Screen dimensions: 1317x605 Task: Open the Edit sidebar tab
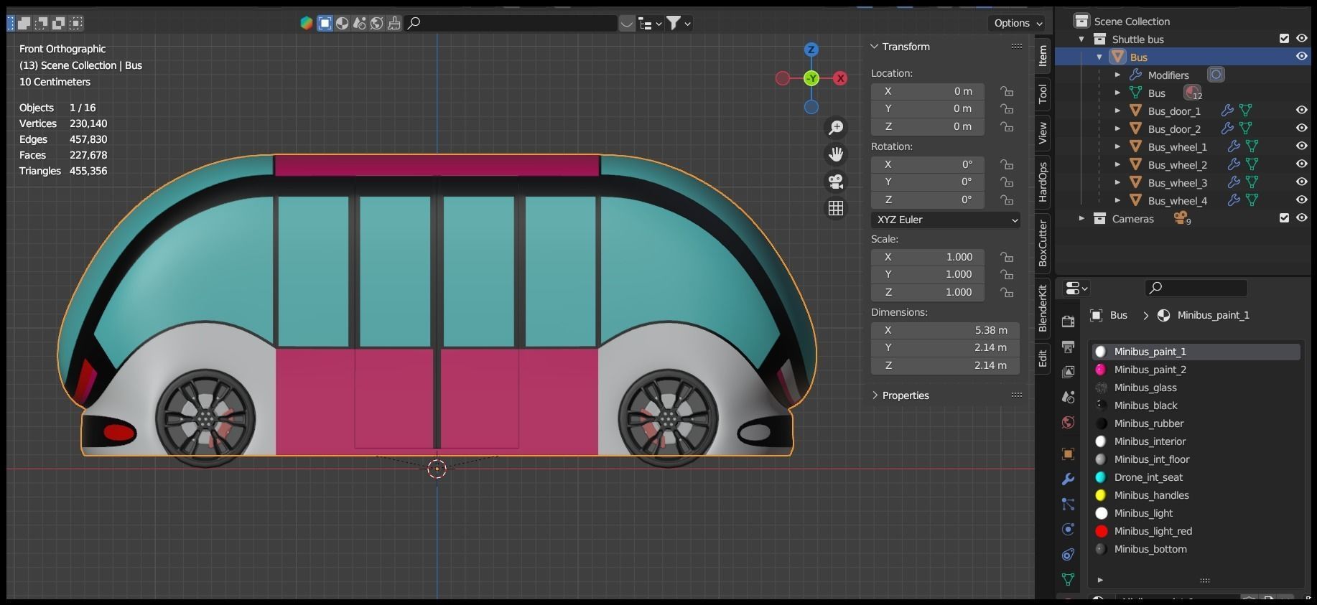(1043, 358)
